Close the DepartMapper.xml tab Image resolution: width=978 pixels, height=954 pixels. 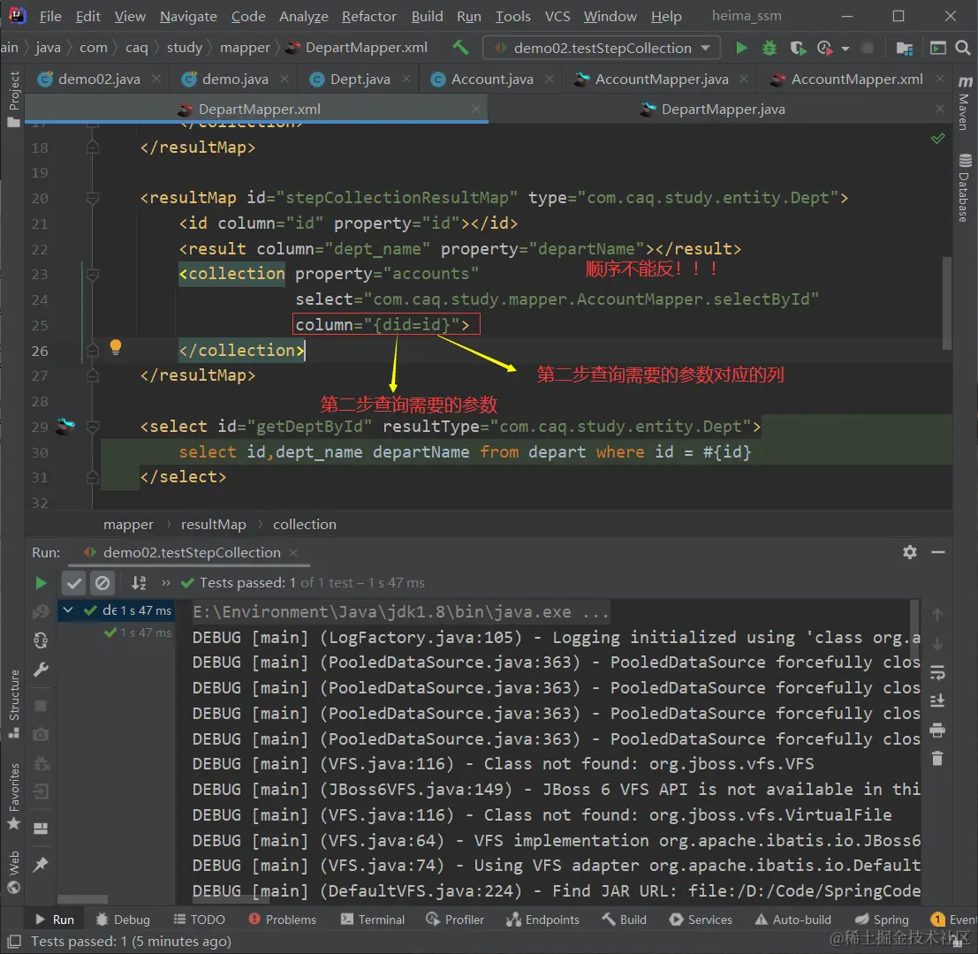tap(476, 109)
